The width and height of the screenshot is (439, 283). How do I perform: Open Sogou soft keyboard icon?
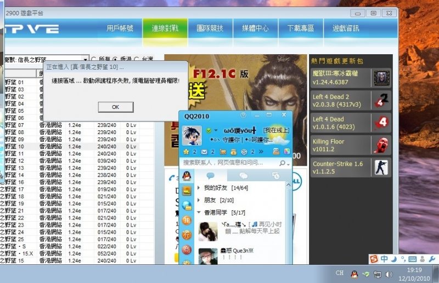tap(413, 259)
